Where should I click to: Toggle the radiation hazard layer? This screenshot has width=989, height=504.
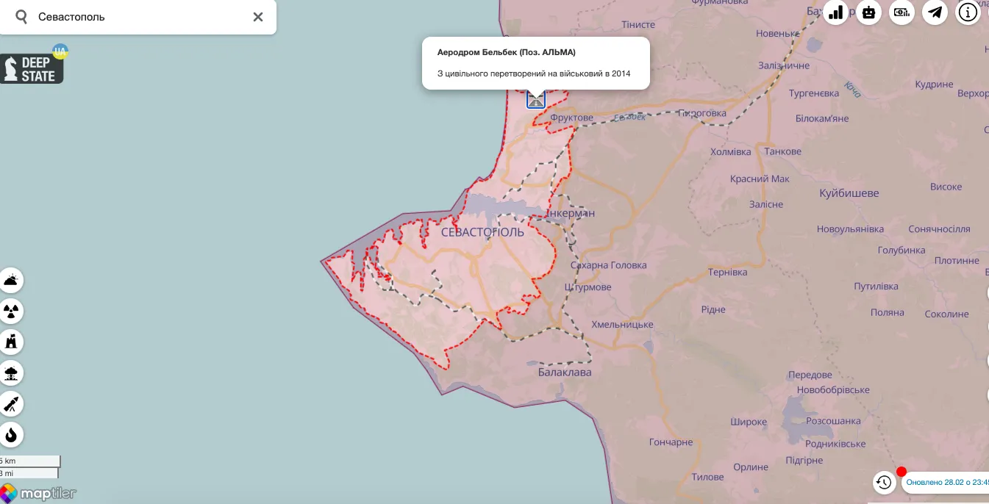coord(12,312)
